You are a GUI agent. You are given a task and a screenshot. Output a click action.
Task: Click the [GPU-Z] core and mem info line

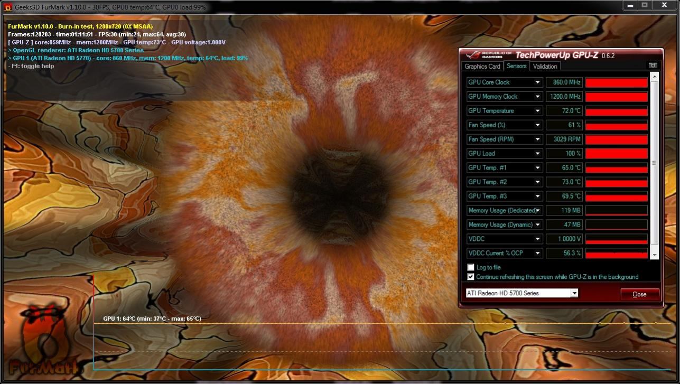(117, 42)
